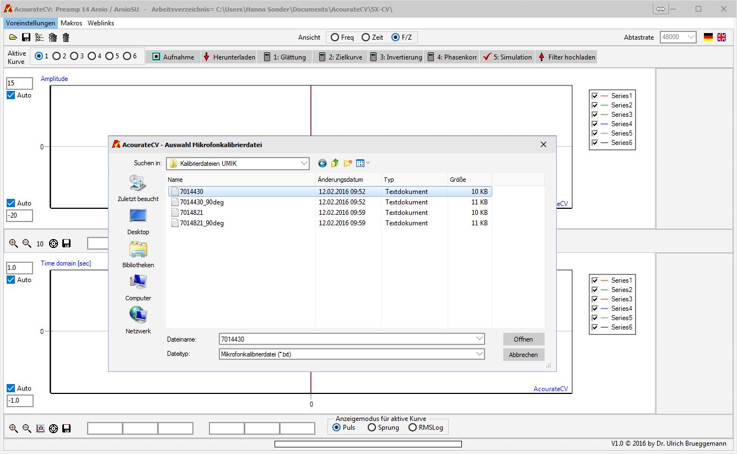The image size is (737, 454).
Task: Click the Herunterladen download button
Action: [229, 57]
